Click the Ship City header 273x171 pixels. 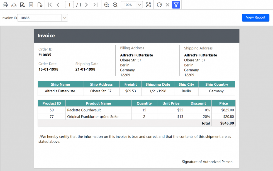[x=186, y=84]
